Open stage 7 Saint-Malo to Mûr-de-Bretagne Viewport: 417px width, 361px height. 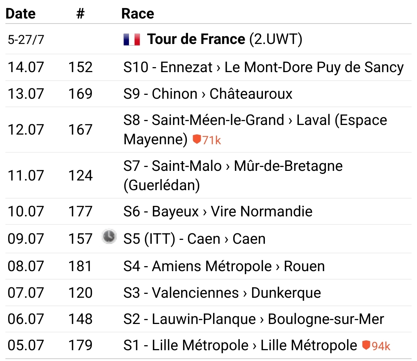pyautogui.click(x=233, y=166)
